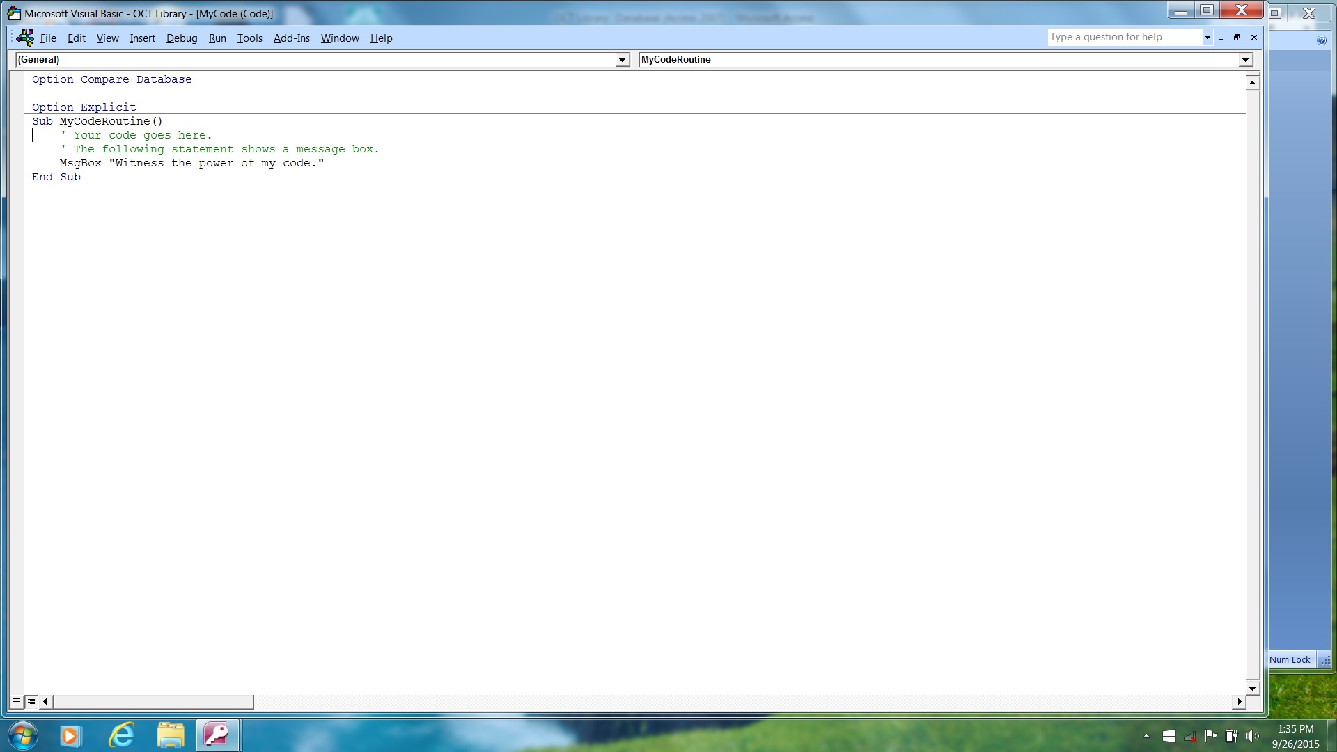The image size is (1337, 752).
Task: Click the vertical scrollbar down arrow
Action: pyautogui.click(x=1252, y=688)
